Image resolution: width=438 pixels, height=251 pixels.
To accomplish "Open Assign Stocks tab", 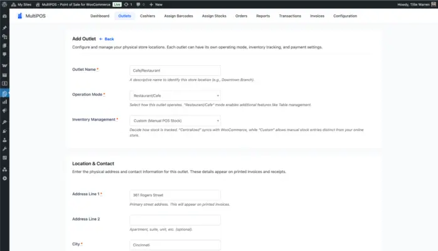I will pos(214,16).
